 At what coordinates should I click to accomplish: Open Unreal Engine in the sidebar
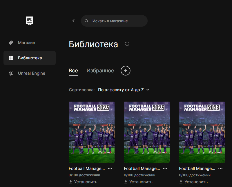click(31, 73)
